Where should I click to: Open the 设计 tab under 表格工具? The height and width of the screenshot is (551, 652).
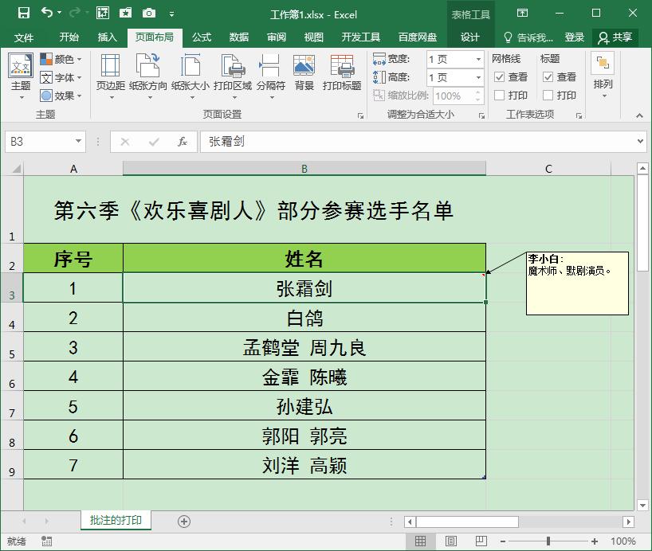tap(469, 37)
